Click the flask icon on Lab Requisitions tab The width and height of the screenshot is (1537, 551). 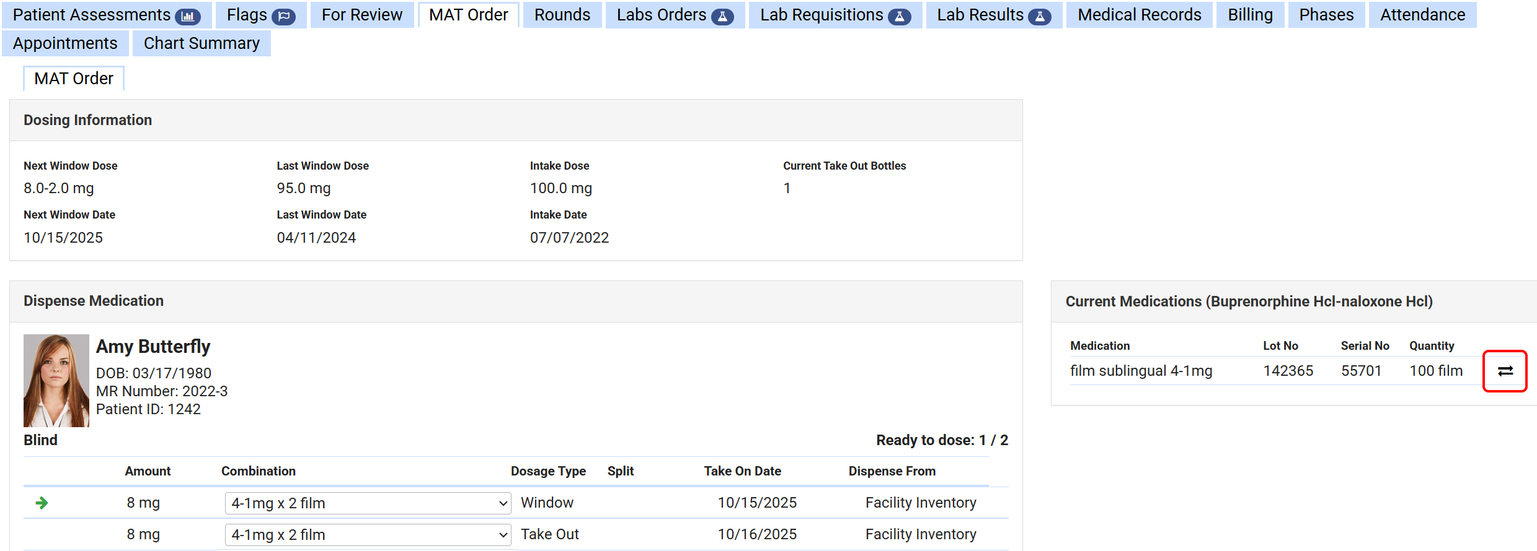click(x=900, y=17)
